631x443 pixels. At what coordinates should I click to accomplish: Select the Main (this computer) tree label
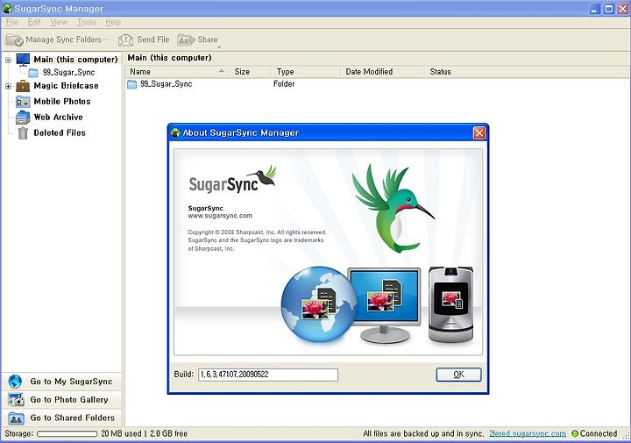click(x=75, y=60)
